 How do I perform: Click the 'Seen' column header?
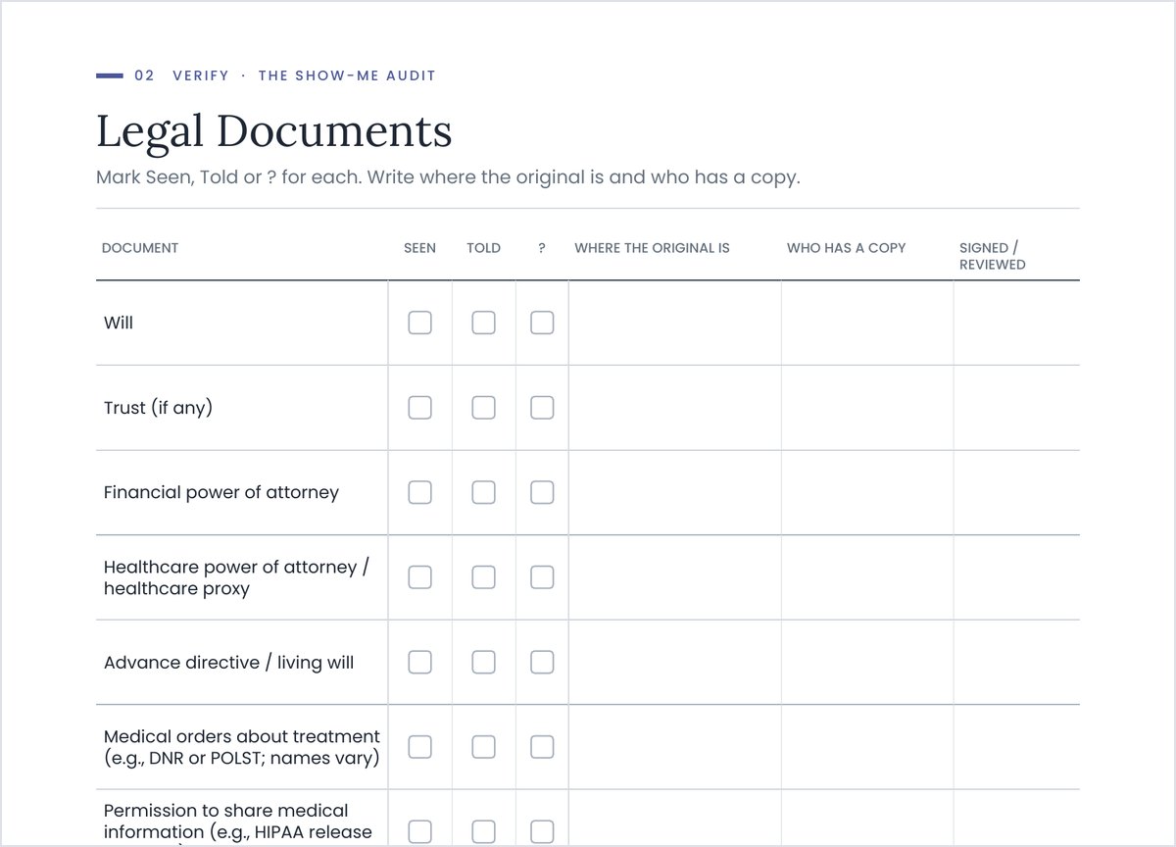[419, 248]
